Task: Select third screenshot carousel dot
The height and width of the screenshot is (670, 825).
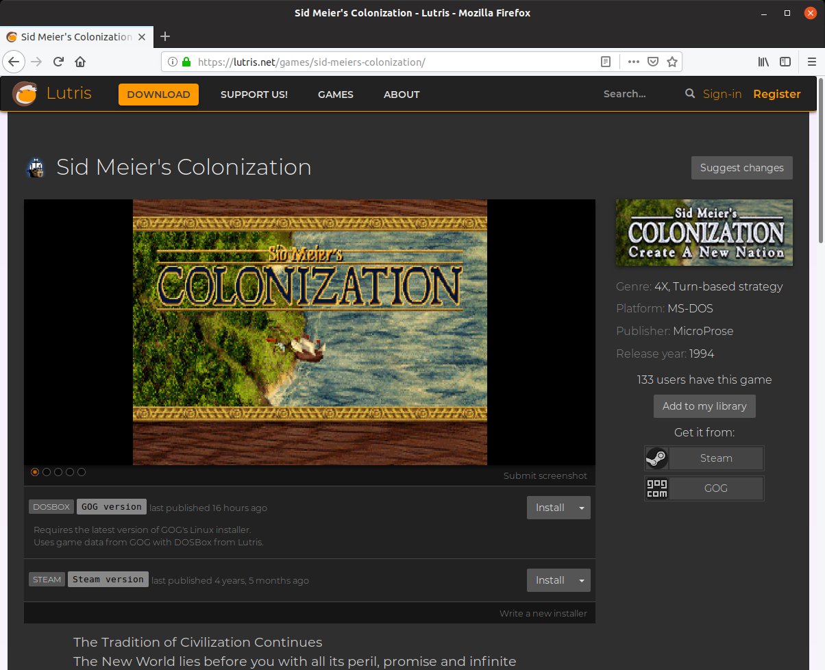Action: (x=58, y=472)
